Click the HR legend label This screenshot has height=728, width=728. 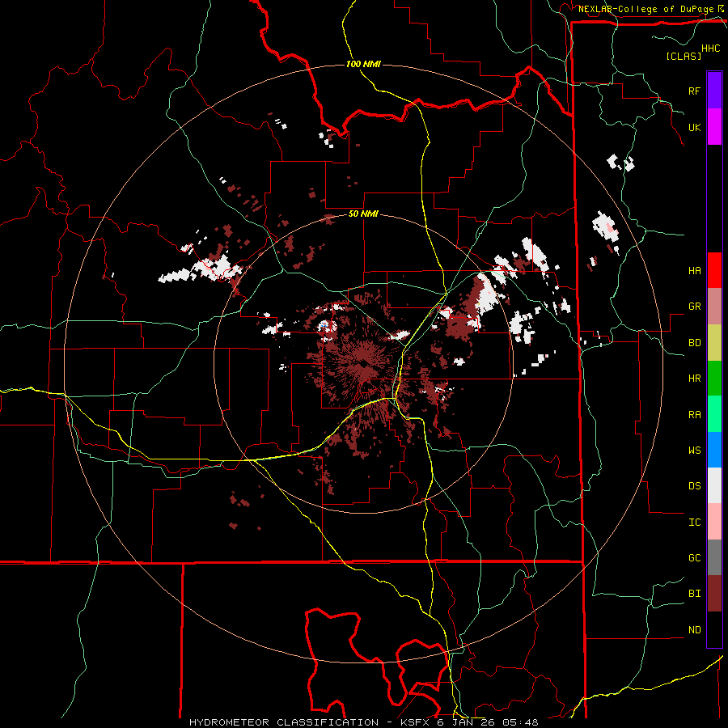694,379
